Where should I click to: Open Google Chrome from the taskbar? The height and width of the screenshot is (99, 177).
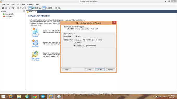coord(35,96)
